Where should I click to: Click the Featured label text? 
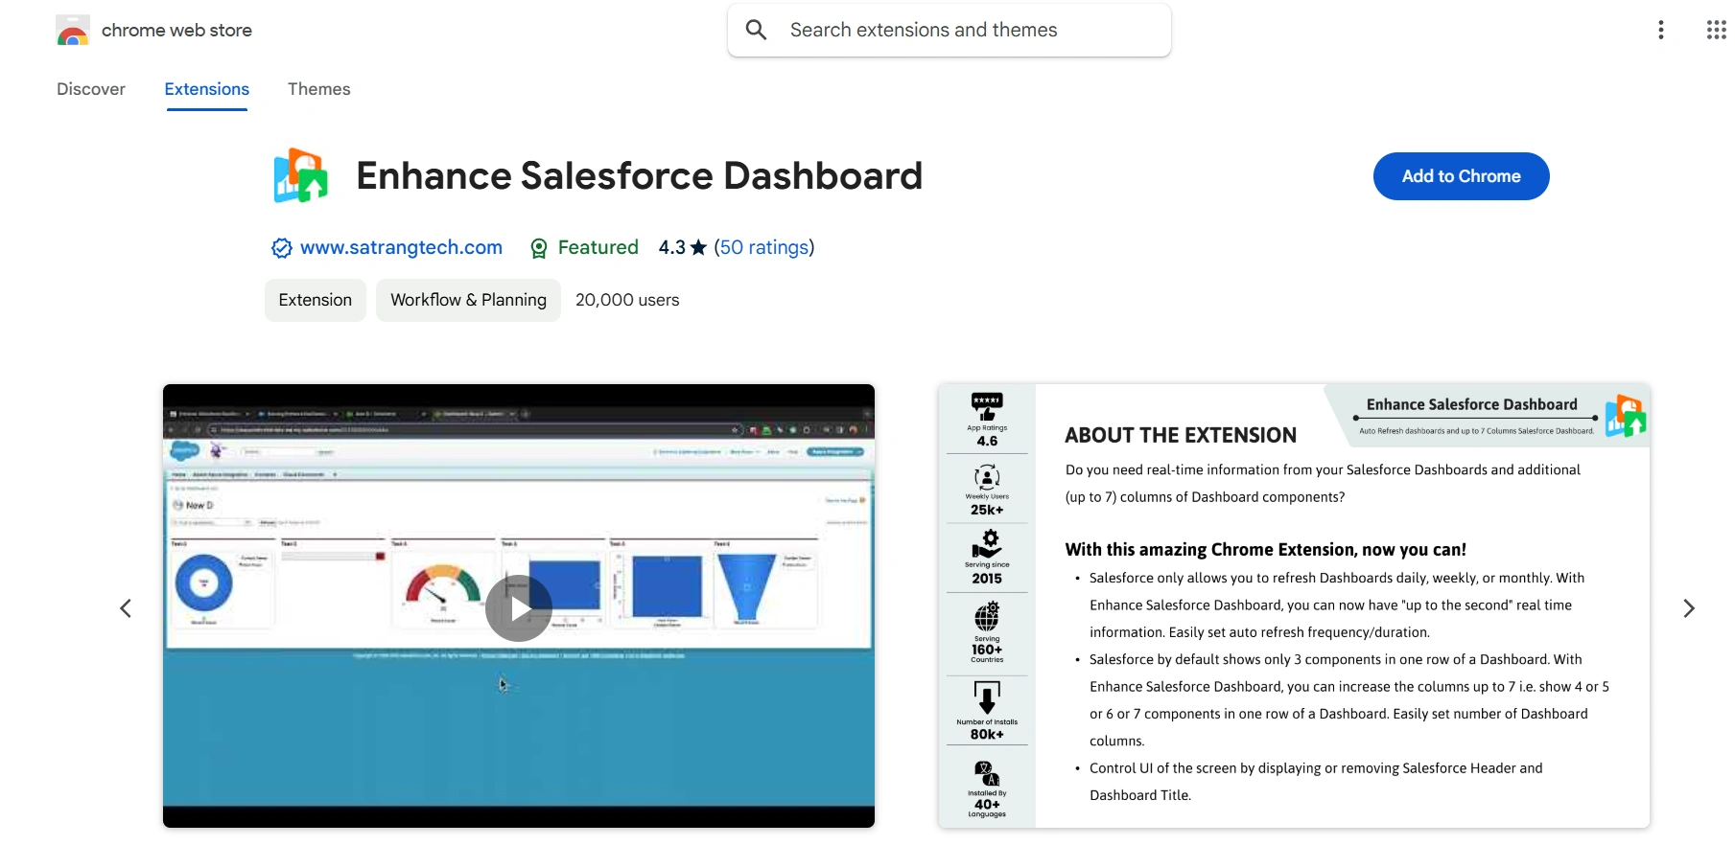tap(598, 247)
